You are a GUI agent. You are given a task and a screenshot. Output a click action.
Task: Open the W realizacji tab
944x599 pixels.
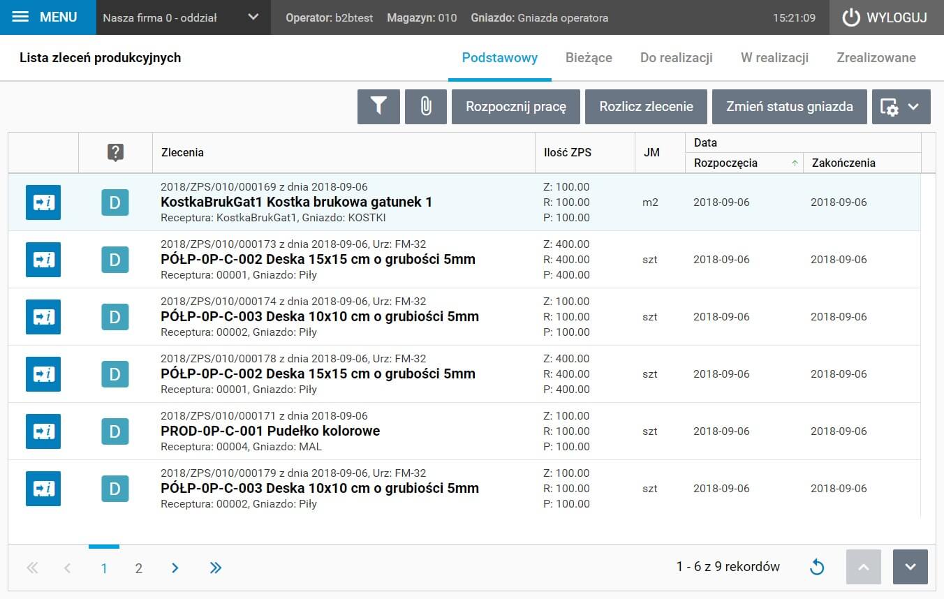click(775, 58)
